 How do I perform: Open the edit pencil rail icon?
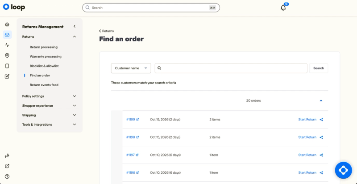tap(7, 76)
